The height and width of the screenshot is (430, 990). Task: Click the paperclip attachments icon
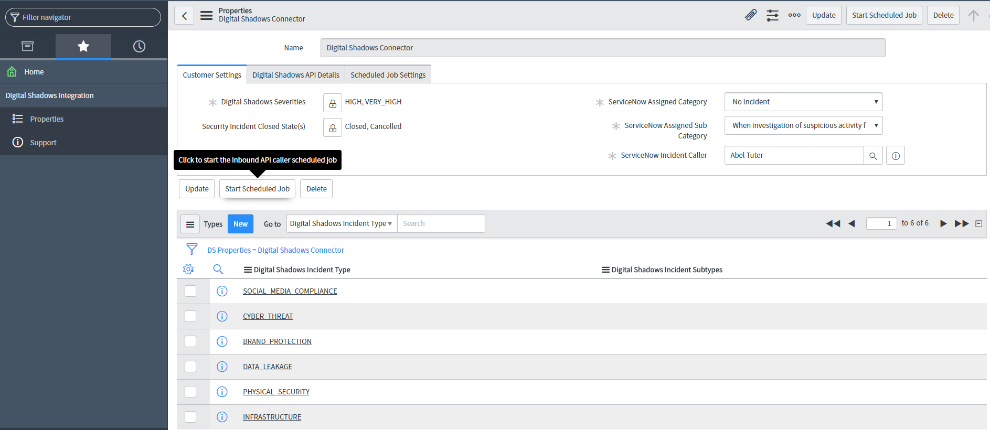751,15
